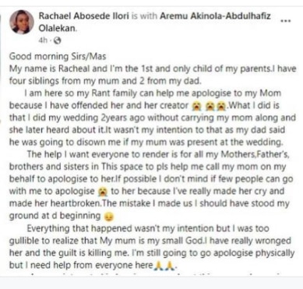Viewport: 303px width, 289px height.
Task: Click line starting 'Everything that happened wasn't'
Action: [148, 229]
